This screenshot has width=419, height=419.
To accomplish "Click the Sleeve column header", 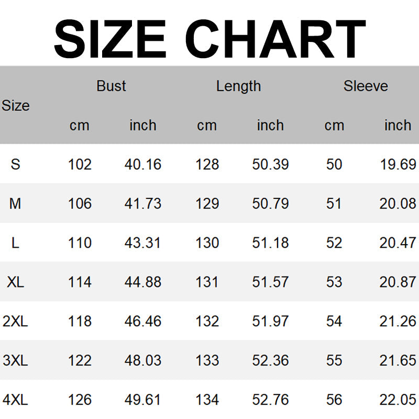I will point(366,86).
